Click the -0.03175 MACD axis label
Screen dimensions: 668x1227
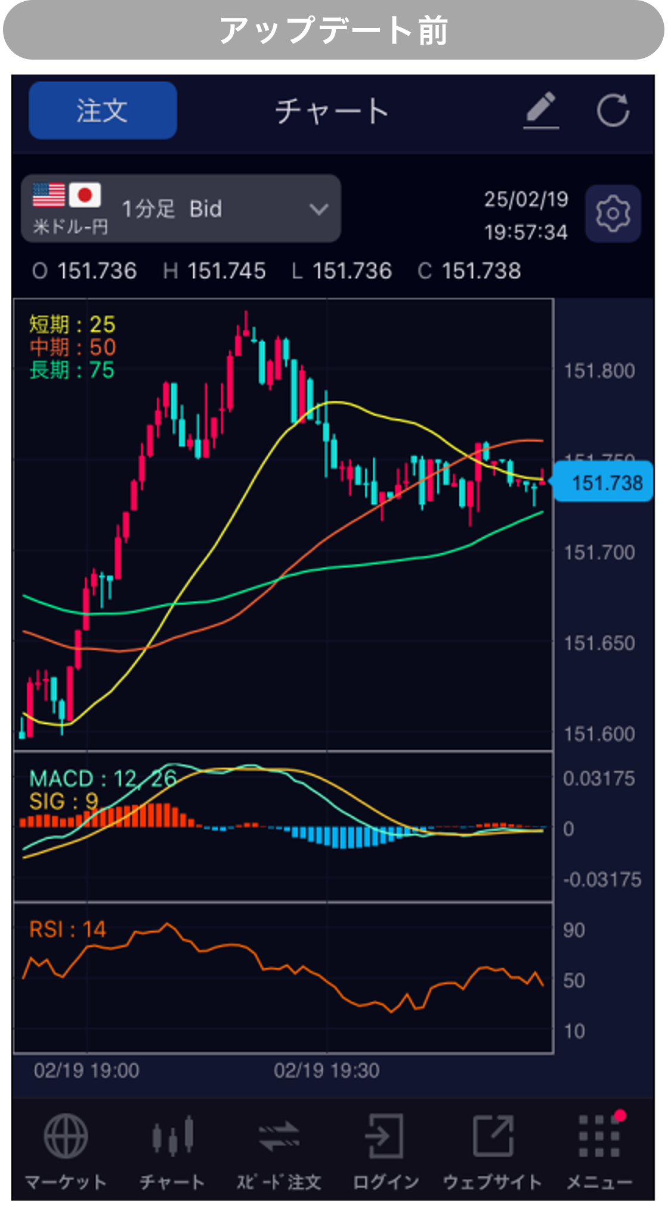click(x=602, y=879)
